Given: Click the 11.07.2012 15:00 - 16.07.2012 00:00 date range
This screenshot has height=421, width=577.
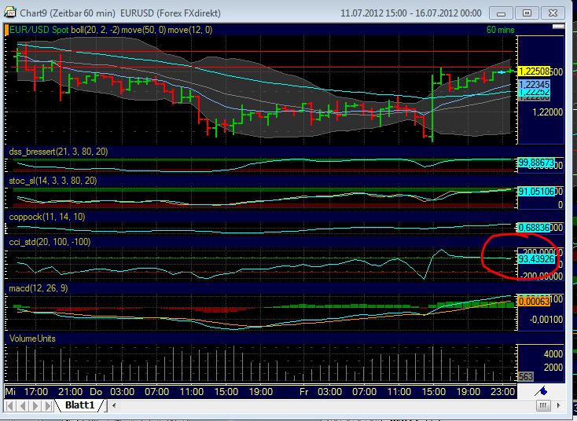Looking at the screenshot, I should [411, 13].
